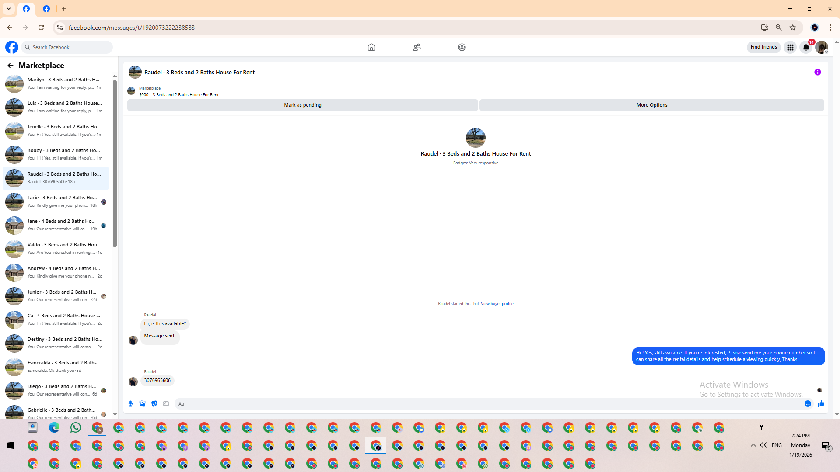Screen dimensions: 840x472
Task: Go back from Marketplace chats
Action: [10, 66]
